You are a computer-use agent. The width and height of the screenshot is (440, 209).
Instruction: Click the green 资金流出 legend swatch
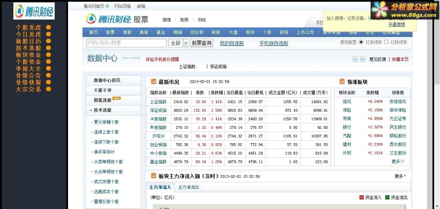click(387, 197)
